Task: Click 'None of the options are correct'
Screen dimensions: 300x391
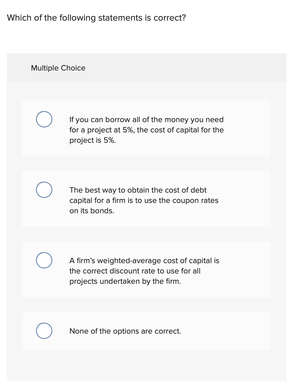Action: coord(125,331)
